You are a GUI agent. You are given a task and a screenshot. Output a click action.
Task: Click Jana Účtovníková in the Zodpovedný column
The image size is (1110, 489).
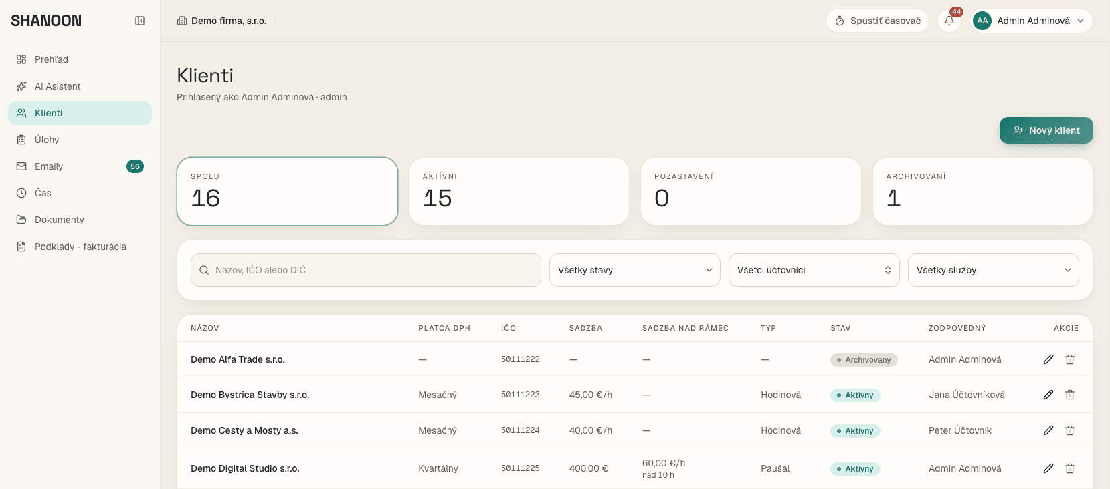click(x=967, y=395)
